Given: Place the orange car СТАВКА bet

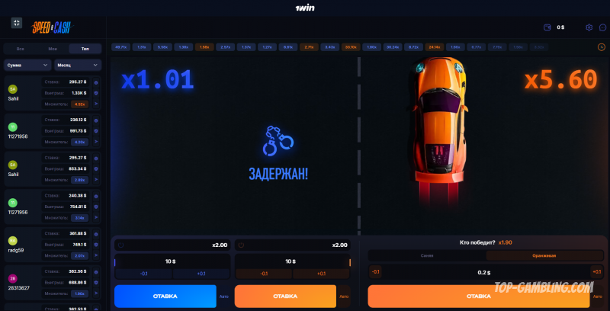Looking at the screenshot, I should [285, 297].
